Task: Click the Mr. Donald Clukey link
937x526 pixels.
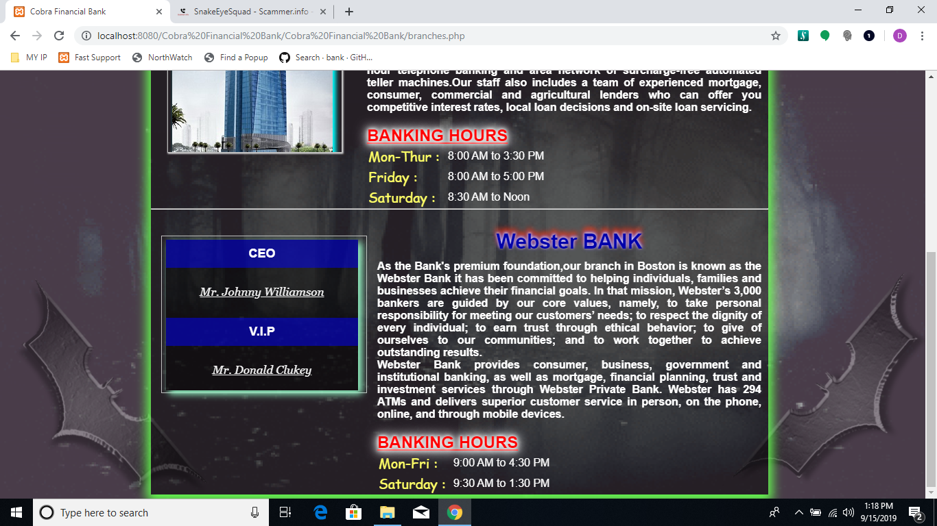Action: (x=262, y=371)
